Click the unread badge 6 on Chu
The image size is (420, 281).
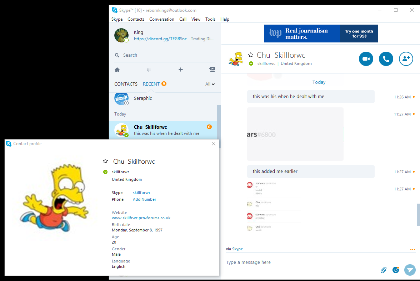click(x=209, y=127)
